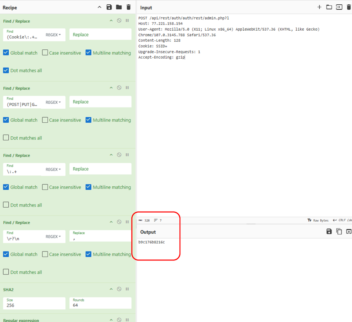Screen dimensions: 352x322
Task: Toggle Multiline matching in Cookie Find / Replace
Action: [88, 53]
